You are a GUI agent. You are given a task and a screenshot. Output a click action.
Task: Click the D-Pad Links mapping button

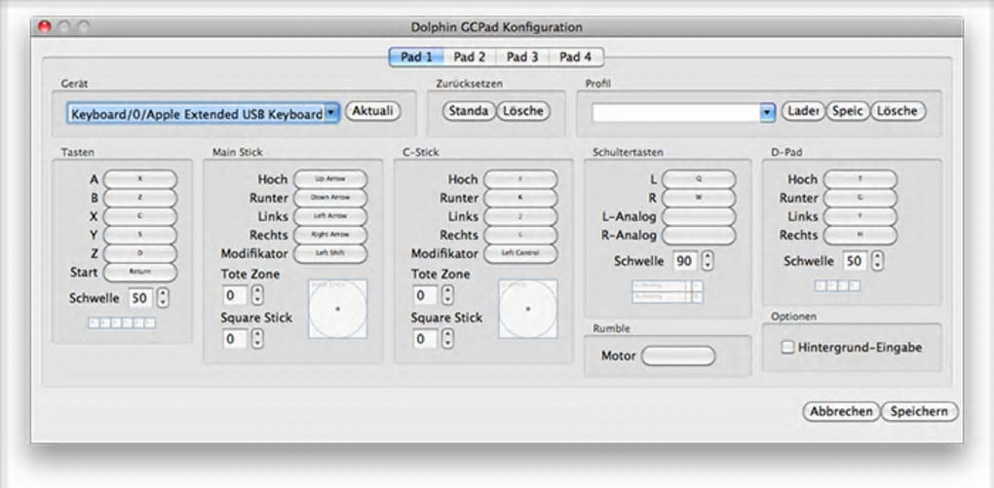click(860, 216)
